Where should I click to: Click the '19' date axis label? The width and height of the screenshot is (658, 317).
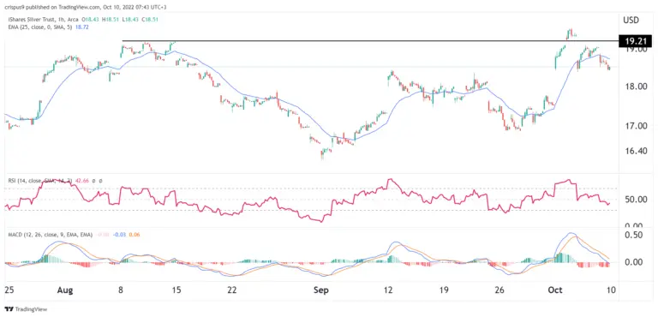coord(444,290)
